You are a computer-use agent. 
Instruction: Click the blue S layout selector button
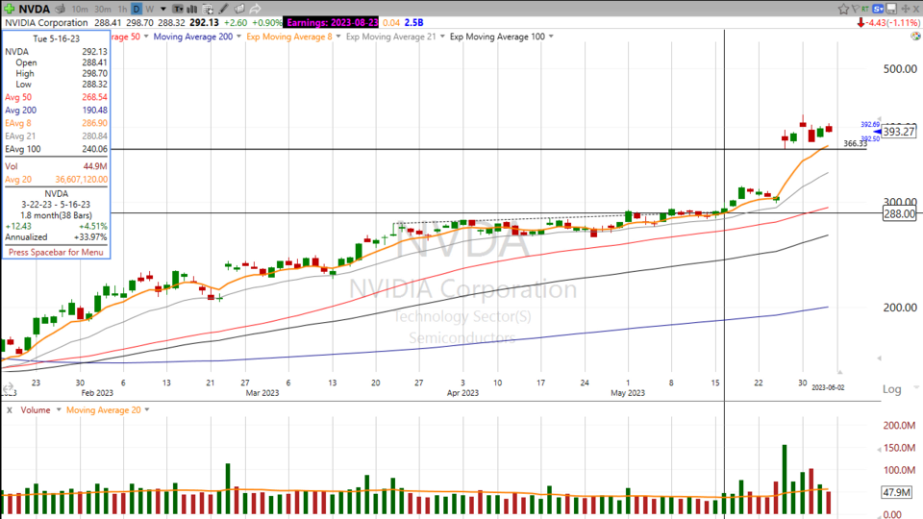point(879,9)
